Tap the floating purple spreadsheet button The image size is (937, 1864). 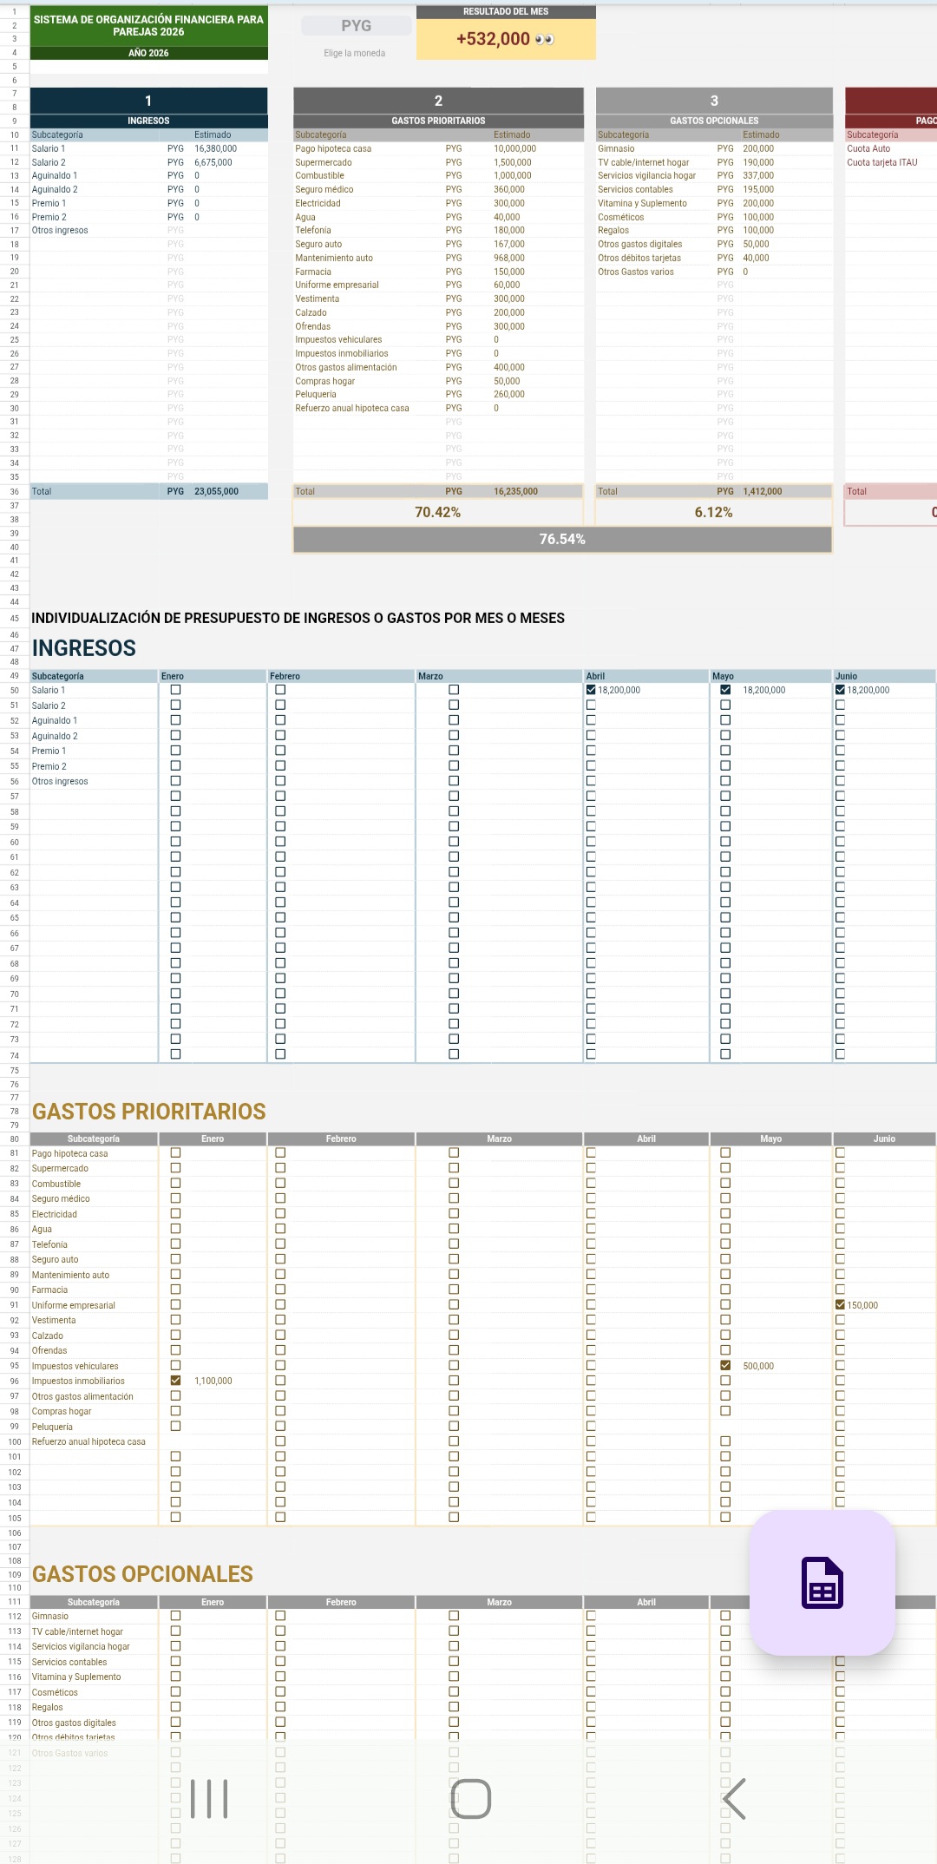tap(822, 1583)
